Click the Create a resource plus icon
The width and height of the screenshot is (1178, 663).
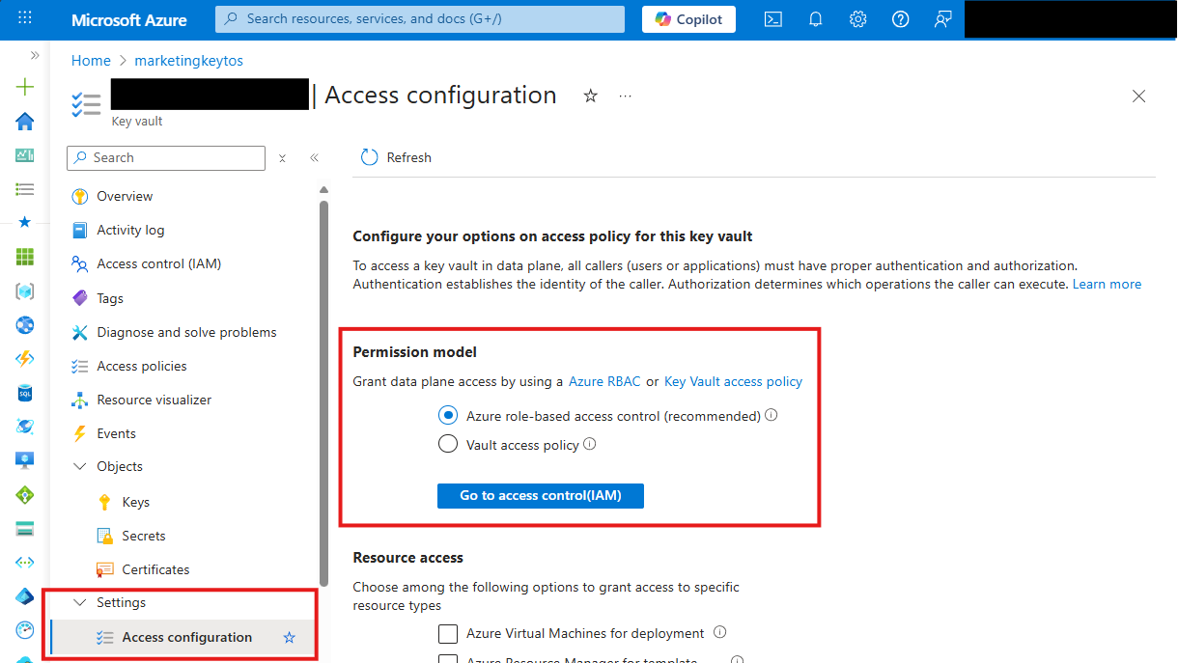(x=25, y=87)
